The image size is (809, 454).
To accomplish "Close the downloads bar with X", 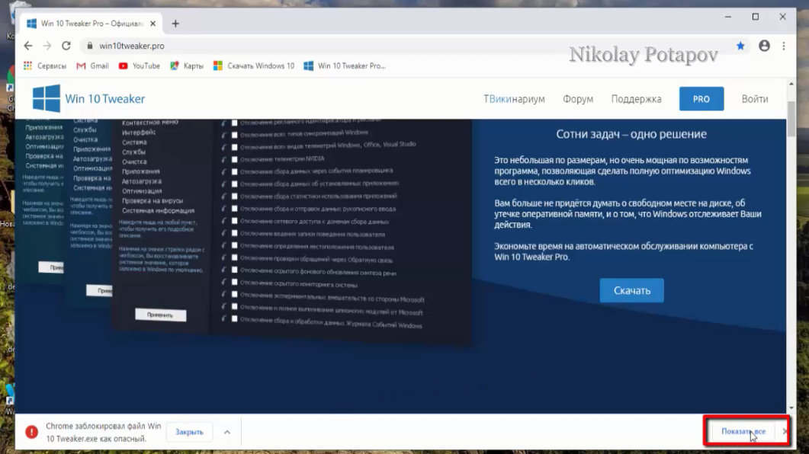I will pos(785,431).
